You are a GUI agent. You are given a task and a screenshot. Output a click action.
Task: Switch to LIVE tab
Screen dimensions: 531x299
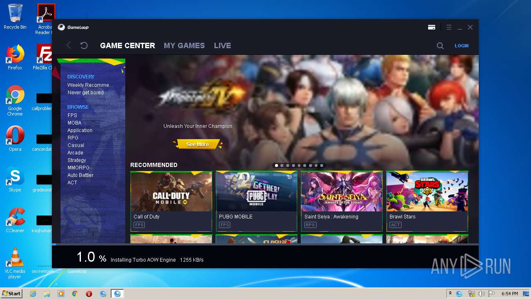[x=222, y=46]
